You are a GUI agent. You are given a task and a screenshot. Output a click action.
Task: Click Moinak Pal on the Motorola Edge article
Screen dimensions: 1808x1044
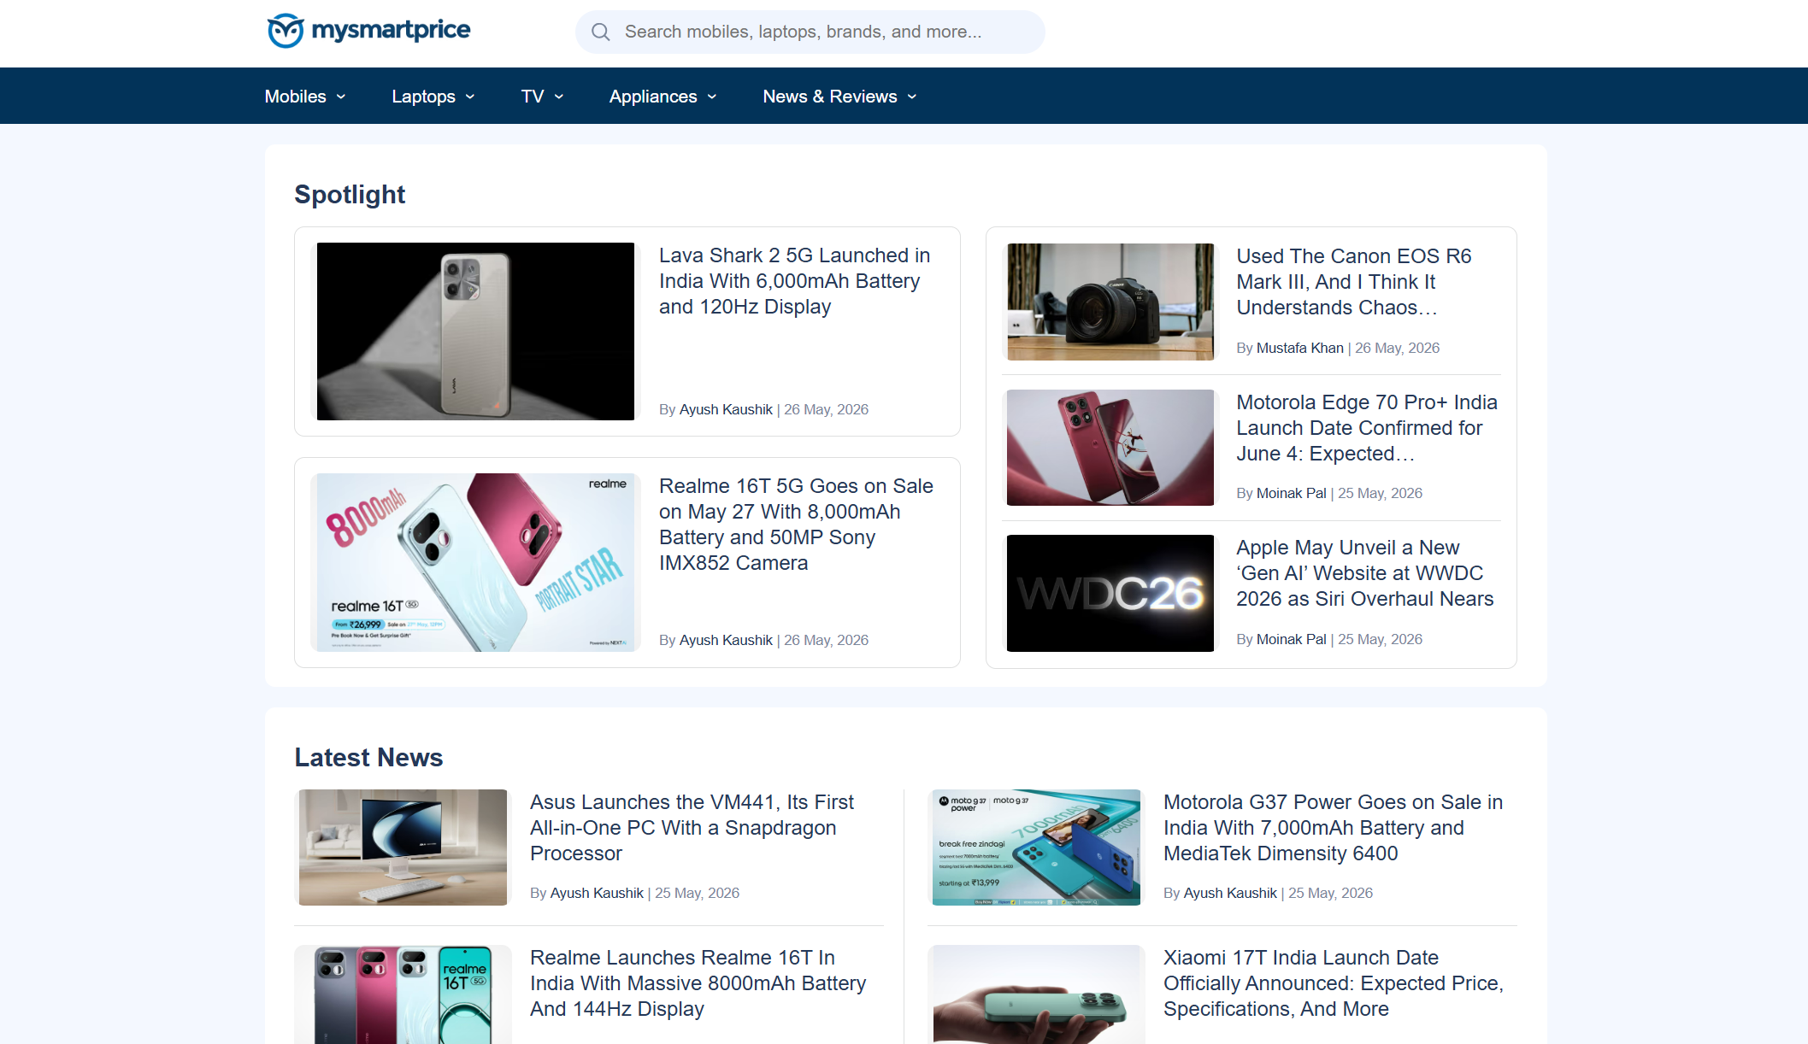point(1291,493)
